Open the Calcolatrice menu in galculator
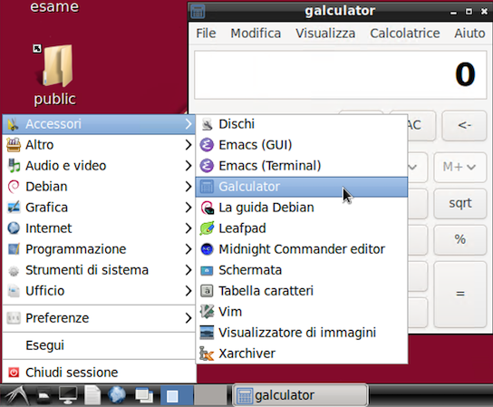Viewport: 493px width, 407px height. tap(405, 34)
